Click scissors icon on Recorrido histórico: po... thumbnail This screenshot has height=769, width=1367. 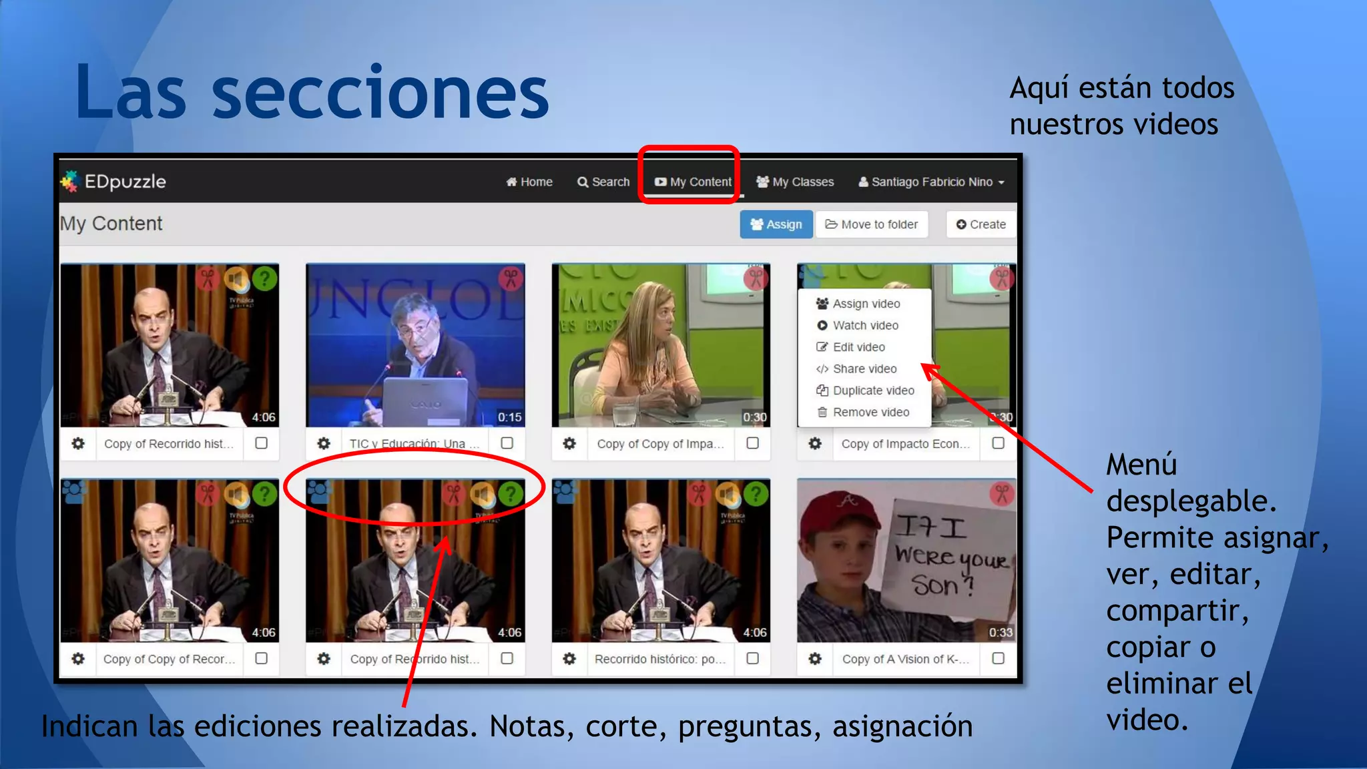coord(699,494)
